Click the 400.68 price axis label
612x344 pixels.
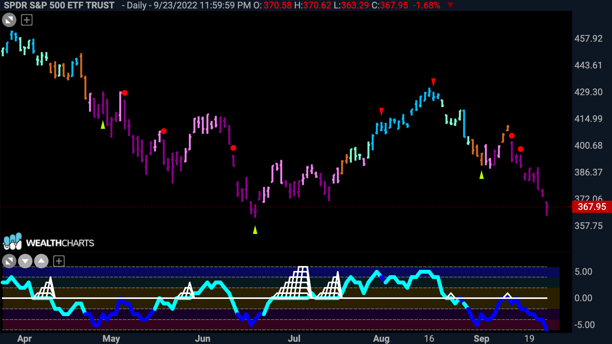588,146
